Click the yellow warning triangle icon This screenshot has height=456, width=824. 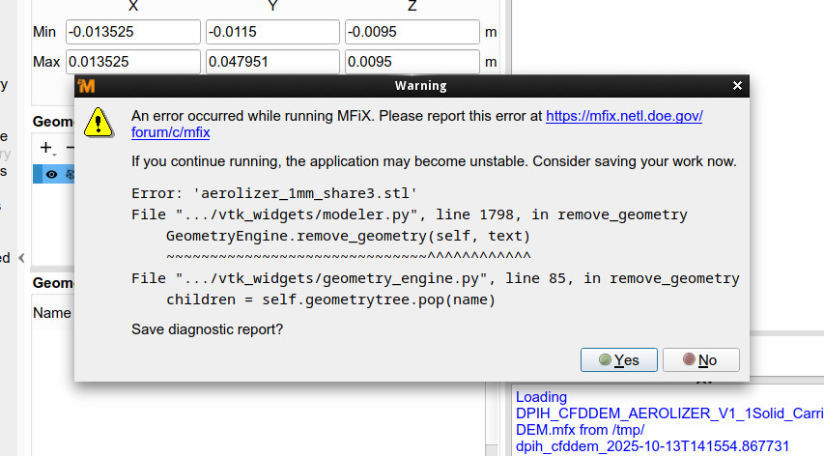(x=97, y=122)
